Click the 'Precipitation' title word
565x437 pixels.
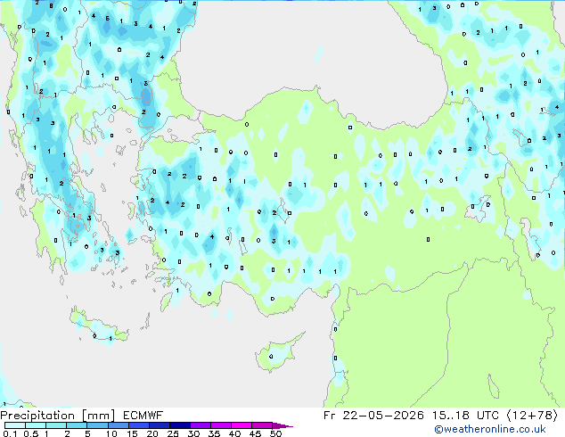[x=37, y=416]
